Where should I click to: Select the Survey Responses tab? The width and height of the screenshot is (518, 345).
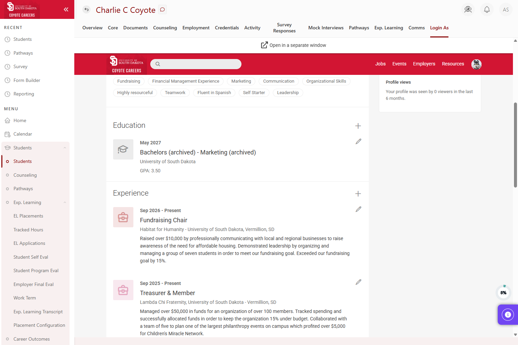[284, 28]
